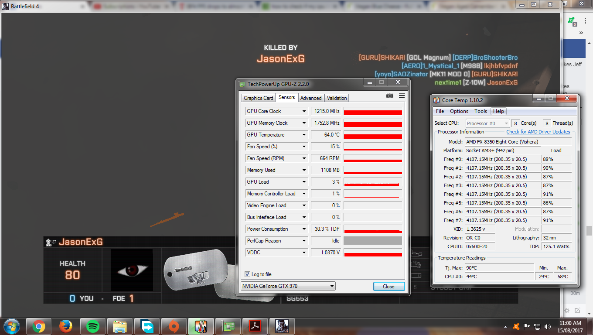Click the GPU Load history graph

[373, 182]
